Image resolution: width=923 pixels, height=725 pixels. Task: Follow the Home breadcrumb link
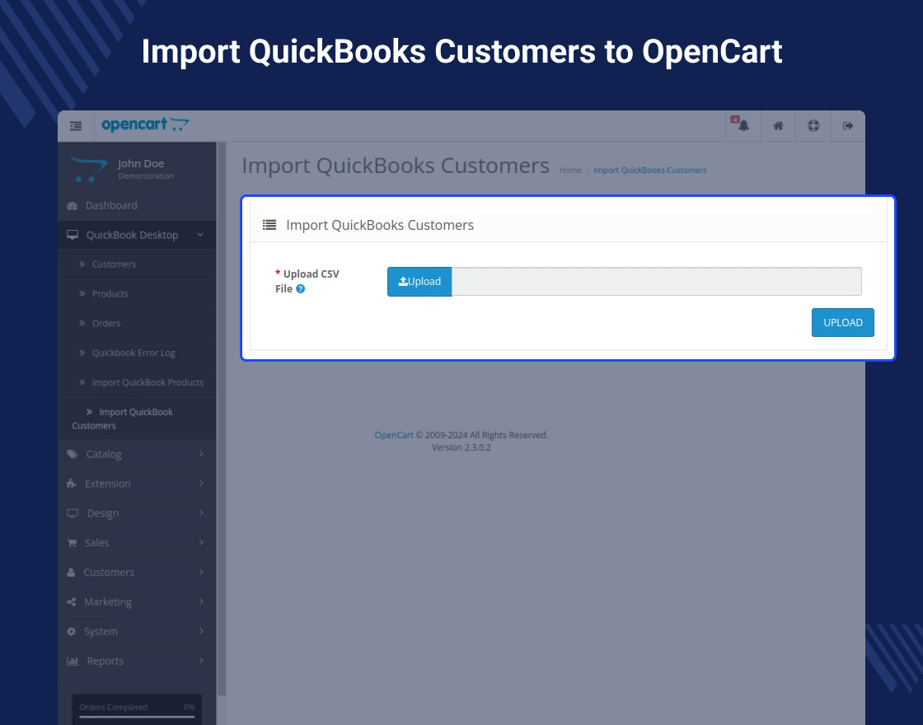[x=570, y=170]
